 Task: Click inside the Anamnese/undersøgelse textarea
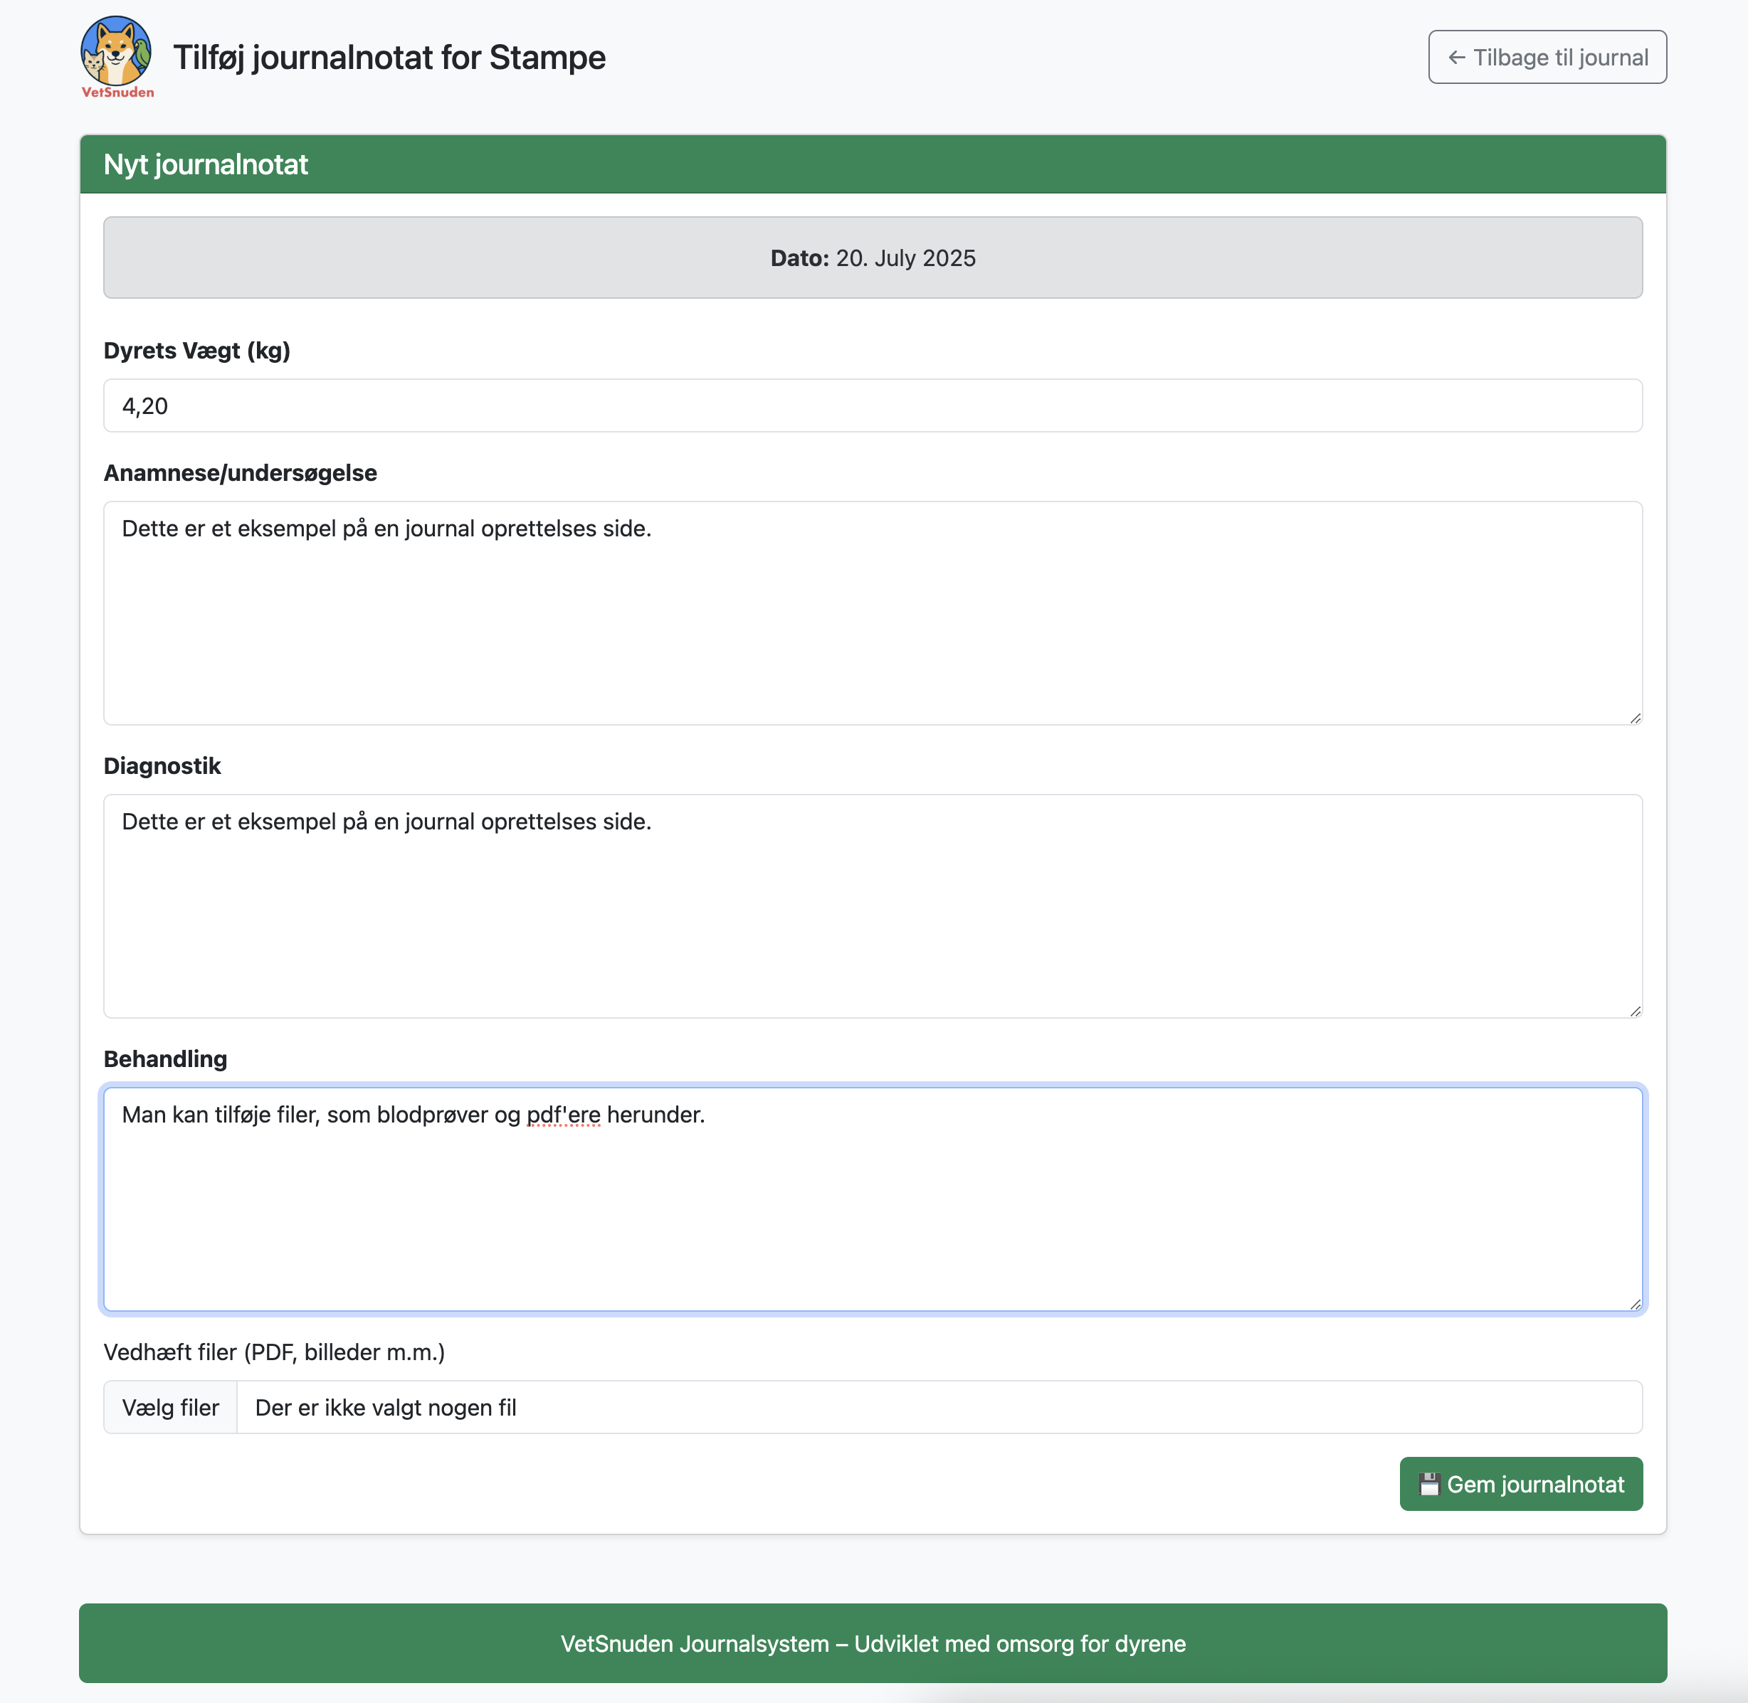873,614
